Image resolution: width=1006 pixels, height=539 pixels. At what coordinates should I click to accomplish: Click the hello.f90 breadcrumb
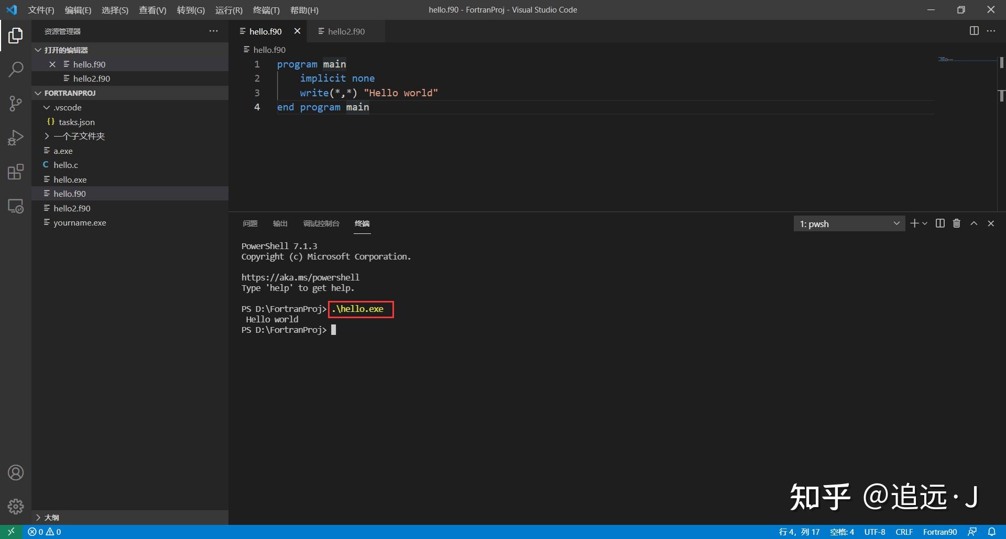[265, 50]
